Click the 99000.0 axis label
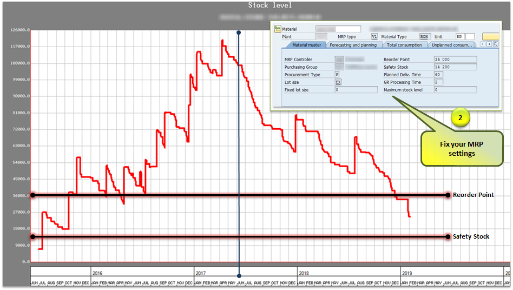This screenshot has height=290, width=513. [21, 80]
